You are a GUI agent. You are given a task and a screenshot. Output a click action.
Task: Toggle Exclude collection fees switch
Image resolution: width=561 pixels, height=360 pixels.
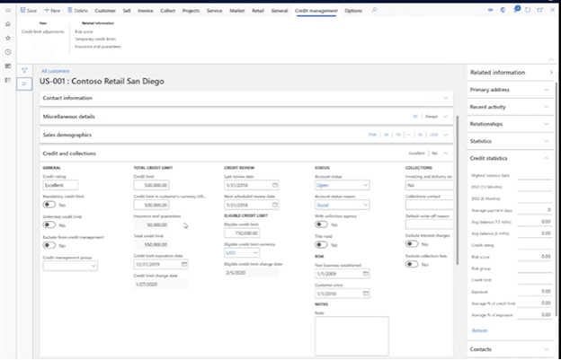412,264
